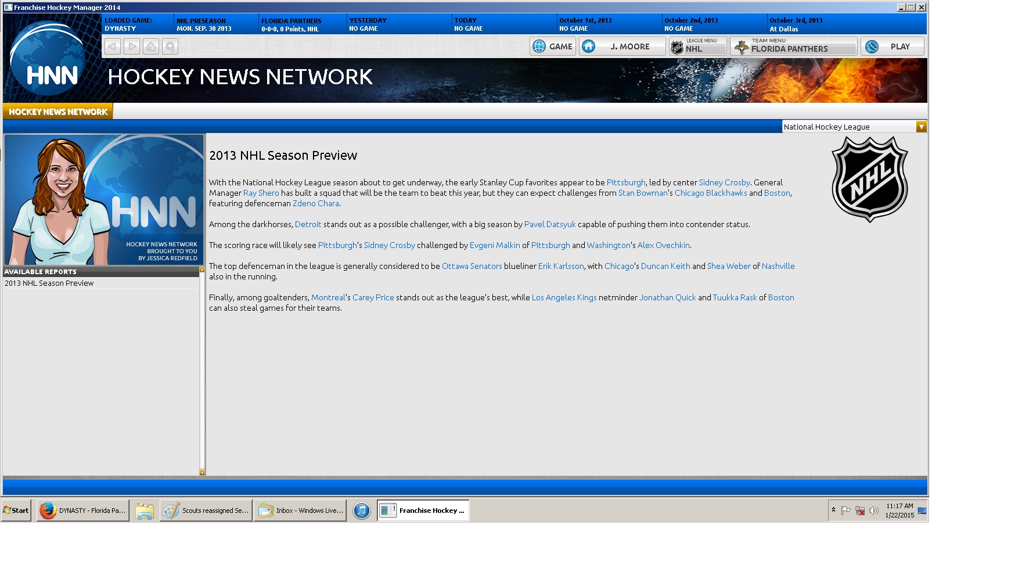Follow the Chicago Blackhawks link

pyautogui.click(x=711, y=193)
